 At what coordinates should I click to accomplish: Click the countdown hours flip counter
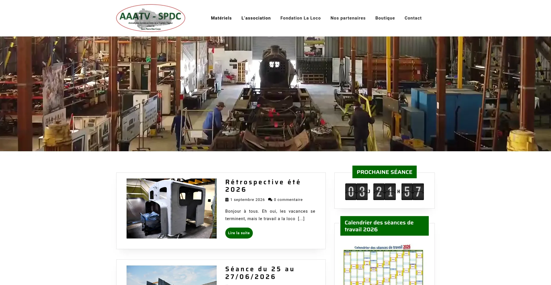pyautogui.click(x=385, y=192)
